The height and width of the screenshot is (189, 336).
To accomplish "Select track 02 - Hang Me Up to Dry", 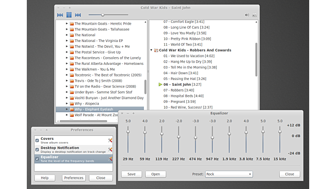I will pos(188,62).
